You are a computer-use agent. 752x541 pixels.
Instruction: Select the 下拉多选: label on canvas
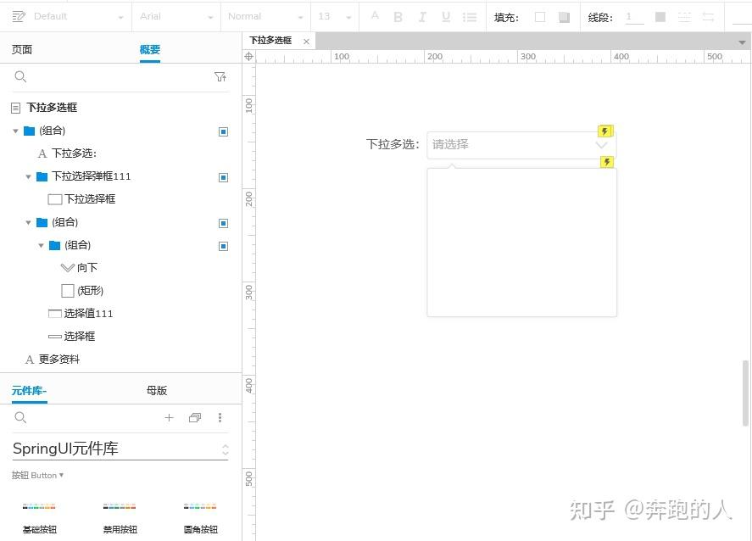[x=393, y=144]
